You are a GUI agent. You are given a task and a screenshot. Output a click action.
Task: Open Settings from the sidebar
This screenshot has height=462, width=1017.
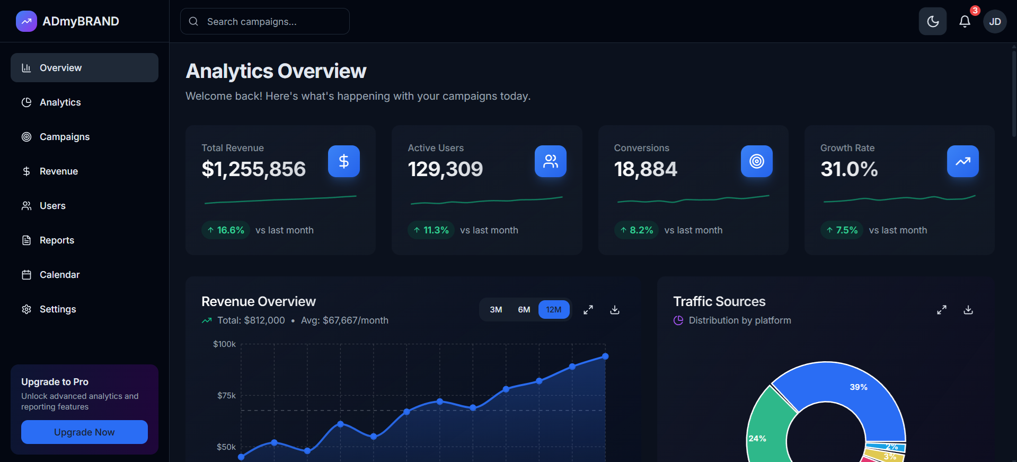(84, 309)
